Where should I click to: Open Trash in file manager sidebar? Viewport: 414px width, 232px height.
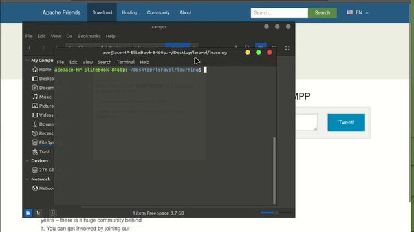(41, 152)
